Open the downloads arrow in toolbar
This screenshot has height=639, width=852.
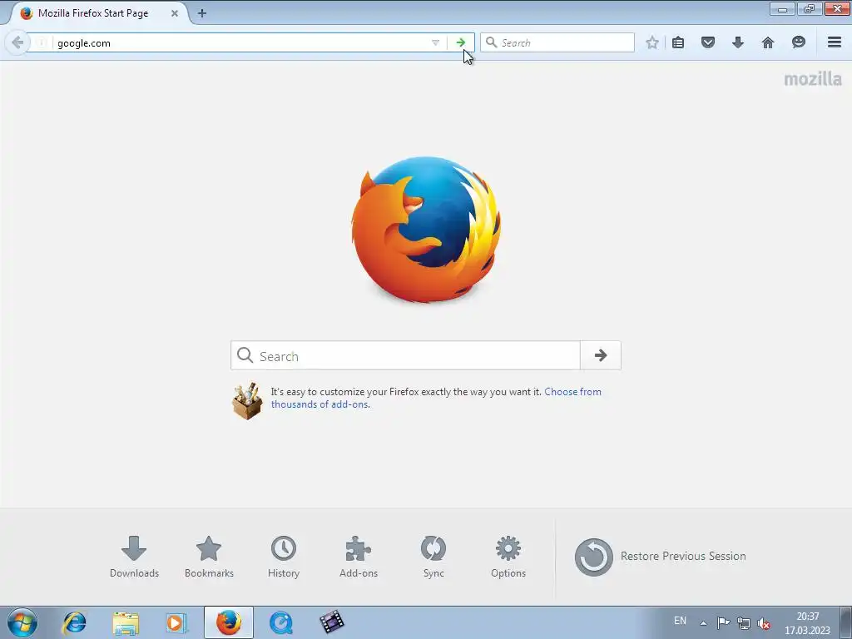tap(738, 42)
